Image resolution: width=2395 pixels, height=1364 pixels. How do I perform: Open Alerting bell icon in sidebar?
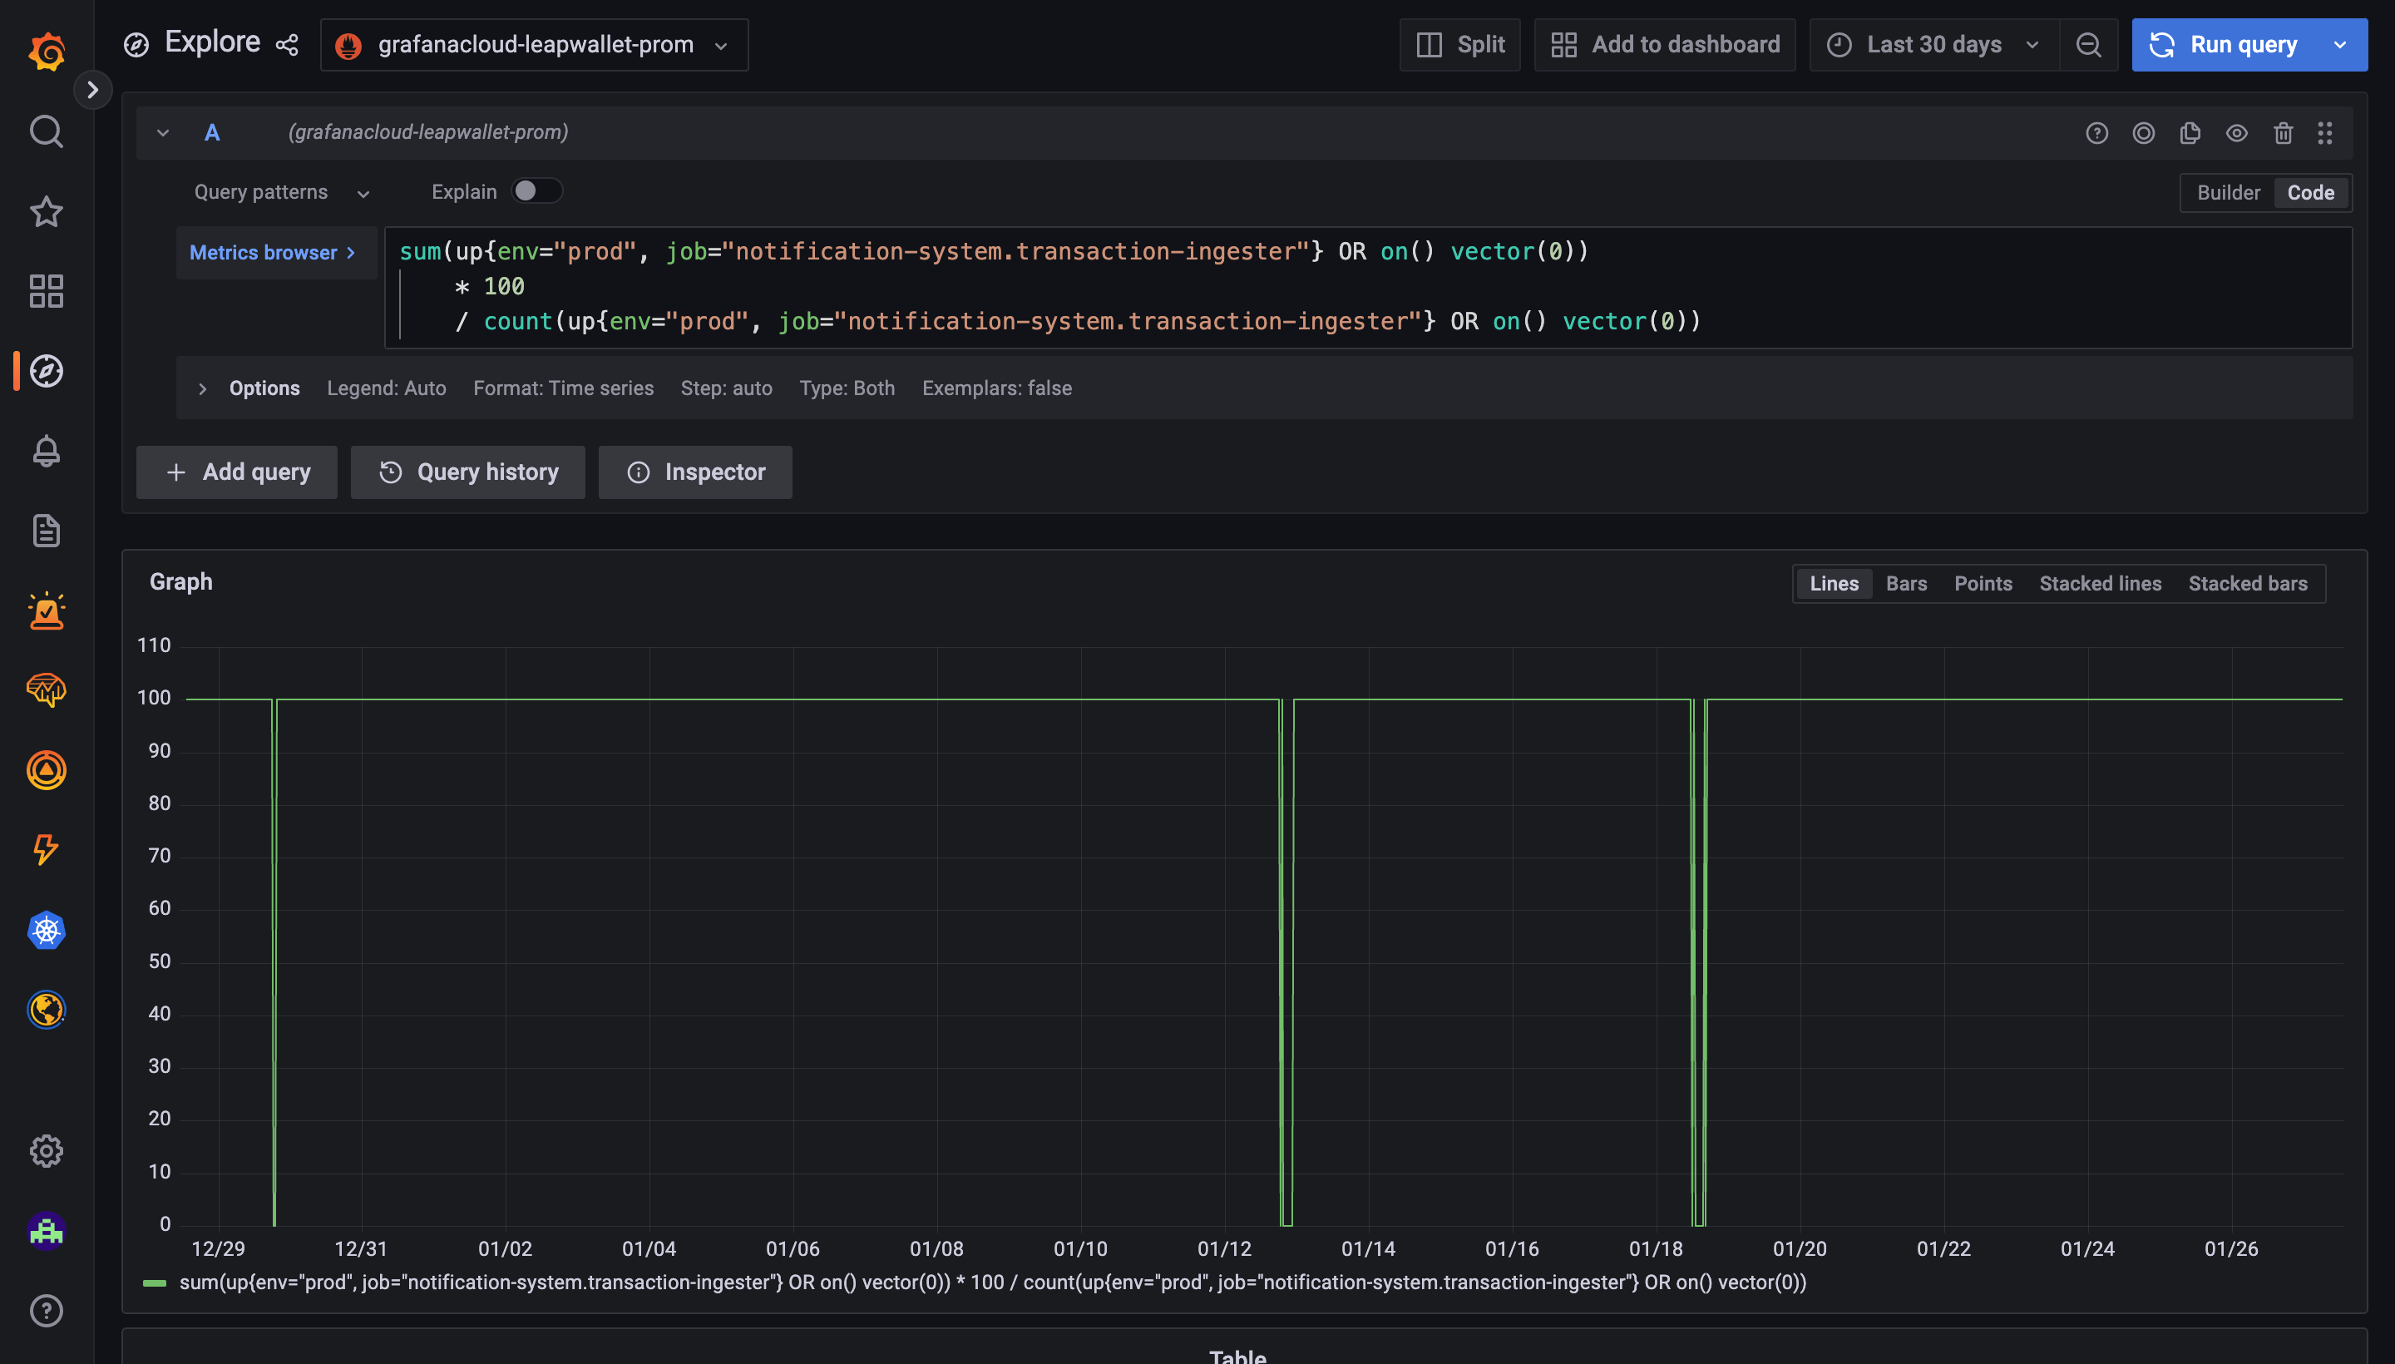tap(46, 452)
